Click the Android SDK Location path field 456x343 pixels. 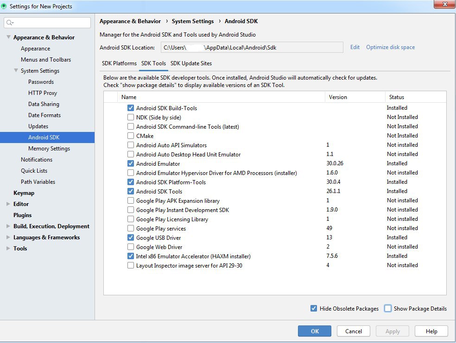tap(252, 47)
